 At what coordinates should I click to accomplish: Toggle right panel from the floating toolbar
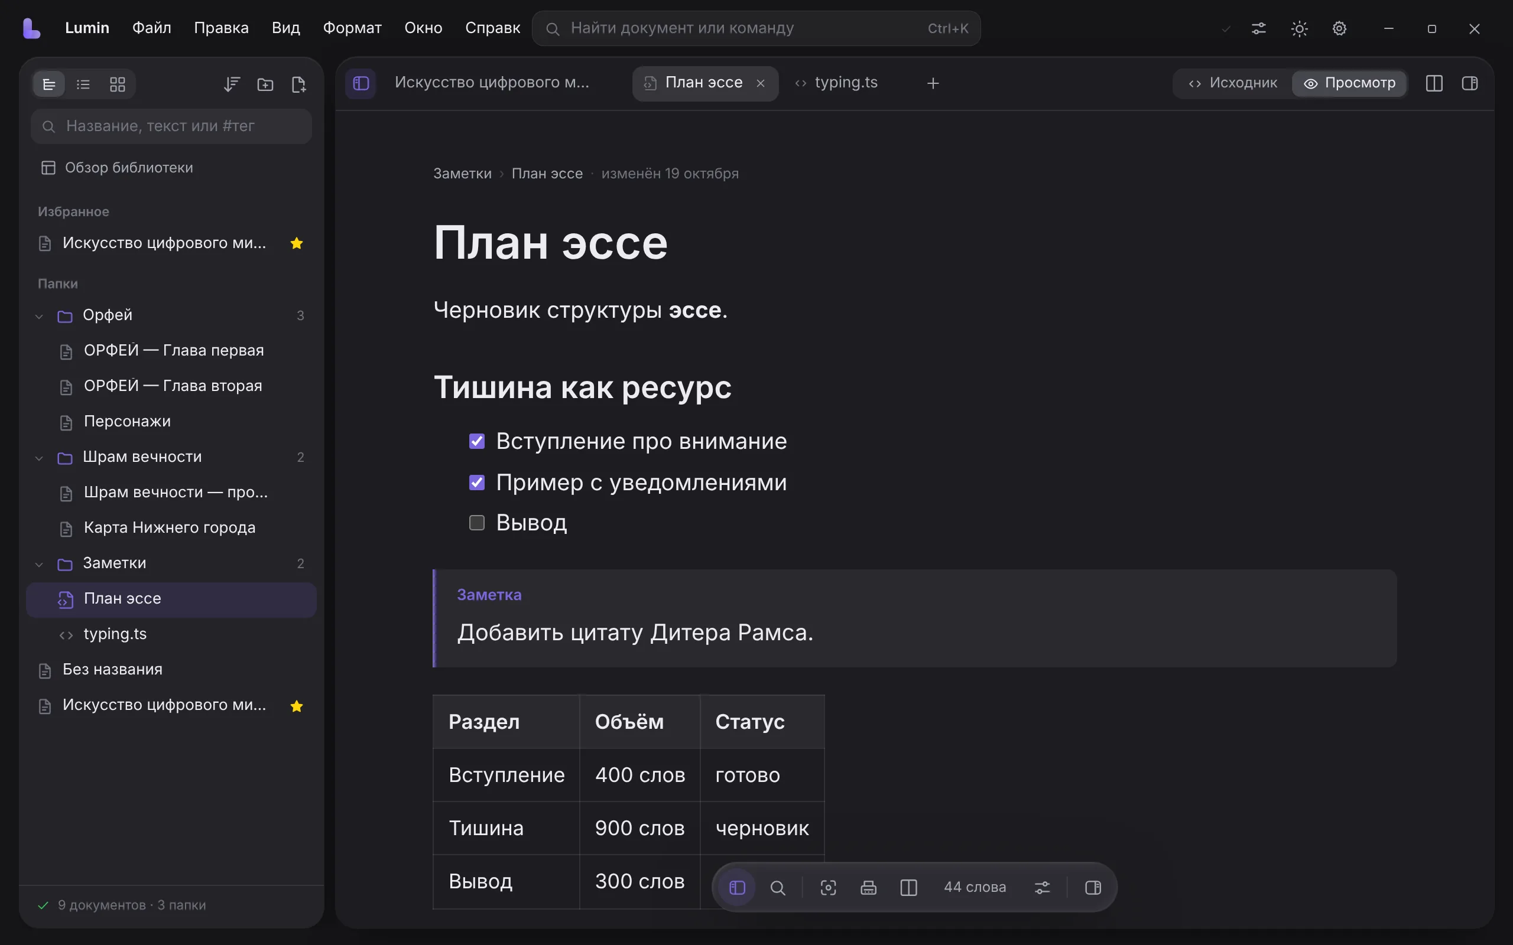[1093, 888]
